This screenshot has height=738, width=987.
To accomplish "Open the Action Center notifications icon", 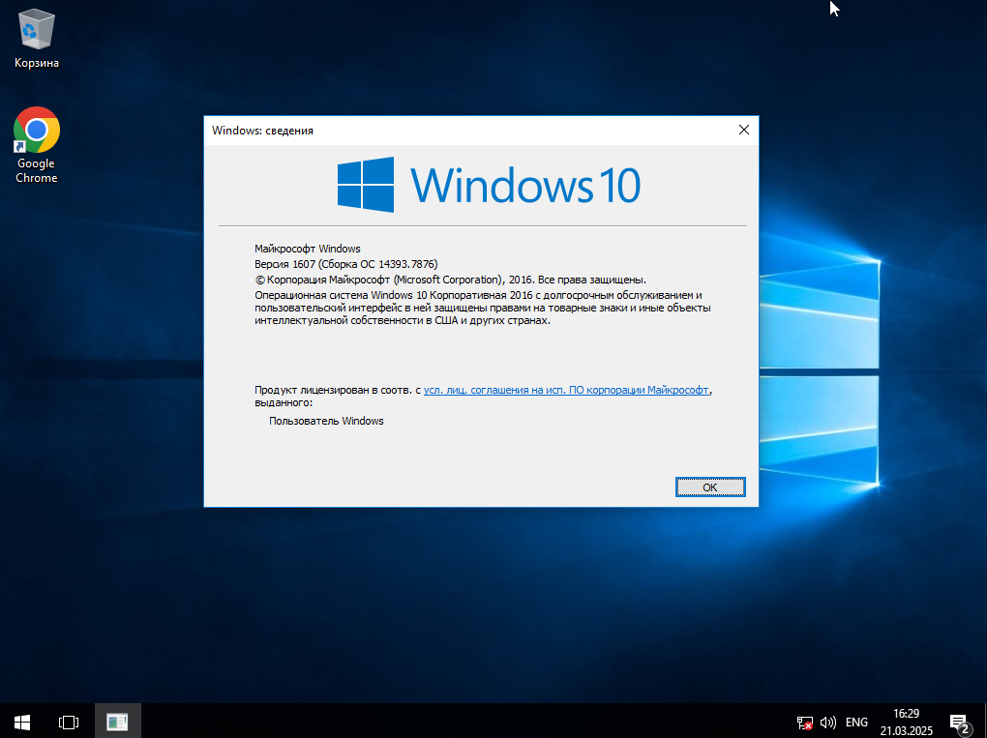I will [959, 723].
